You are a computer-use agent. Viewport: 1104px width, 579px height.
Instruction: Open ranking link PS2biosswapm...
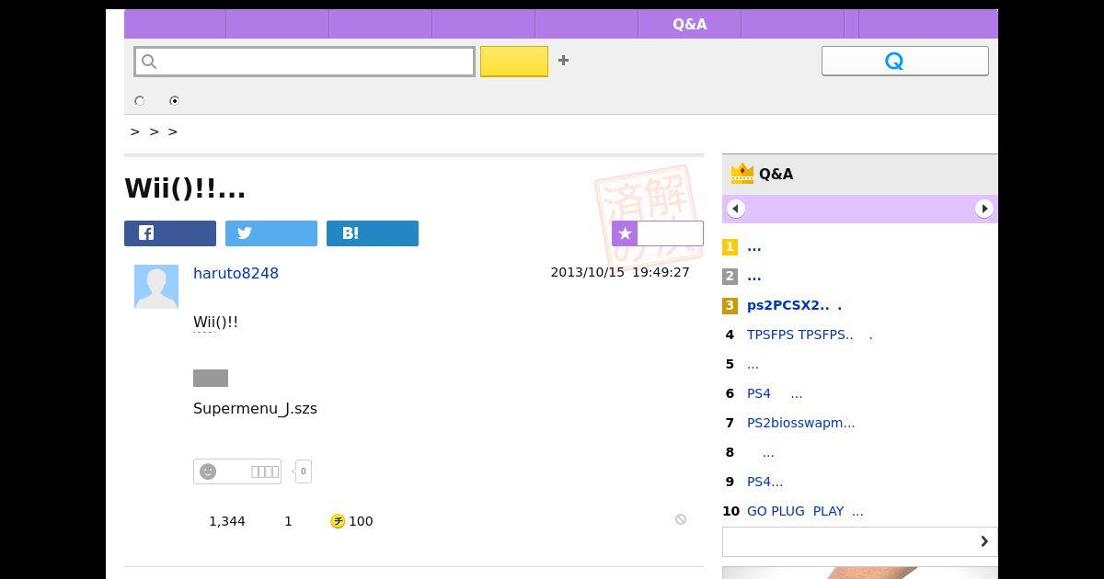[x=800, y=423]
